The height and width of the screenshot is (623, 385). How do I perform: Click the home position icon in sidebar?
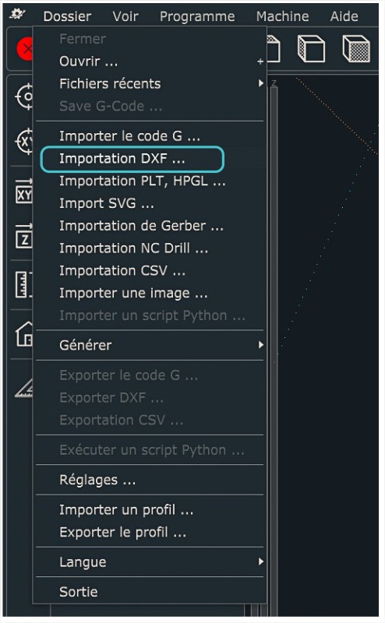pyautogui.click(x=24, y=334)
